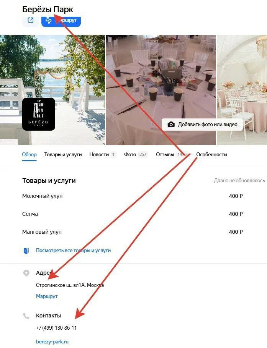Click the camera icon to add photo
The height and width of the screenshot is (348, 267).
point(171,124)
